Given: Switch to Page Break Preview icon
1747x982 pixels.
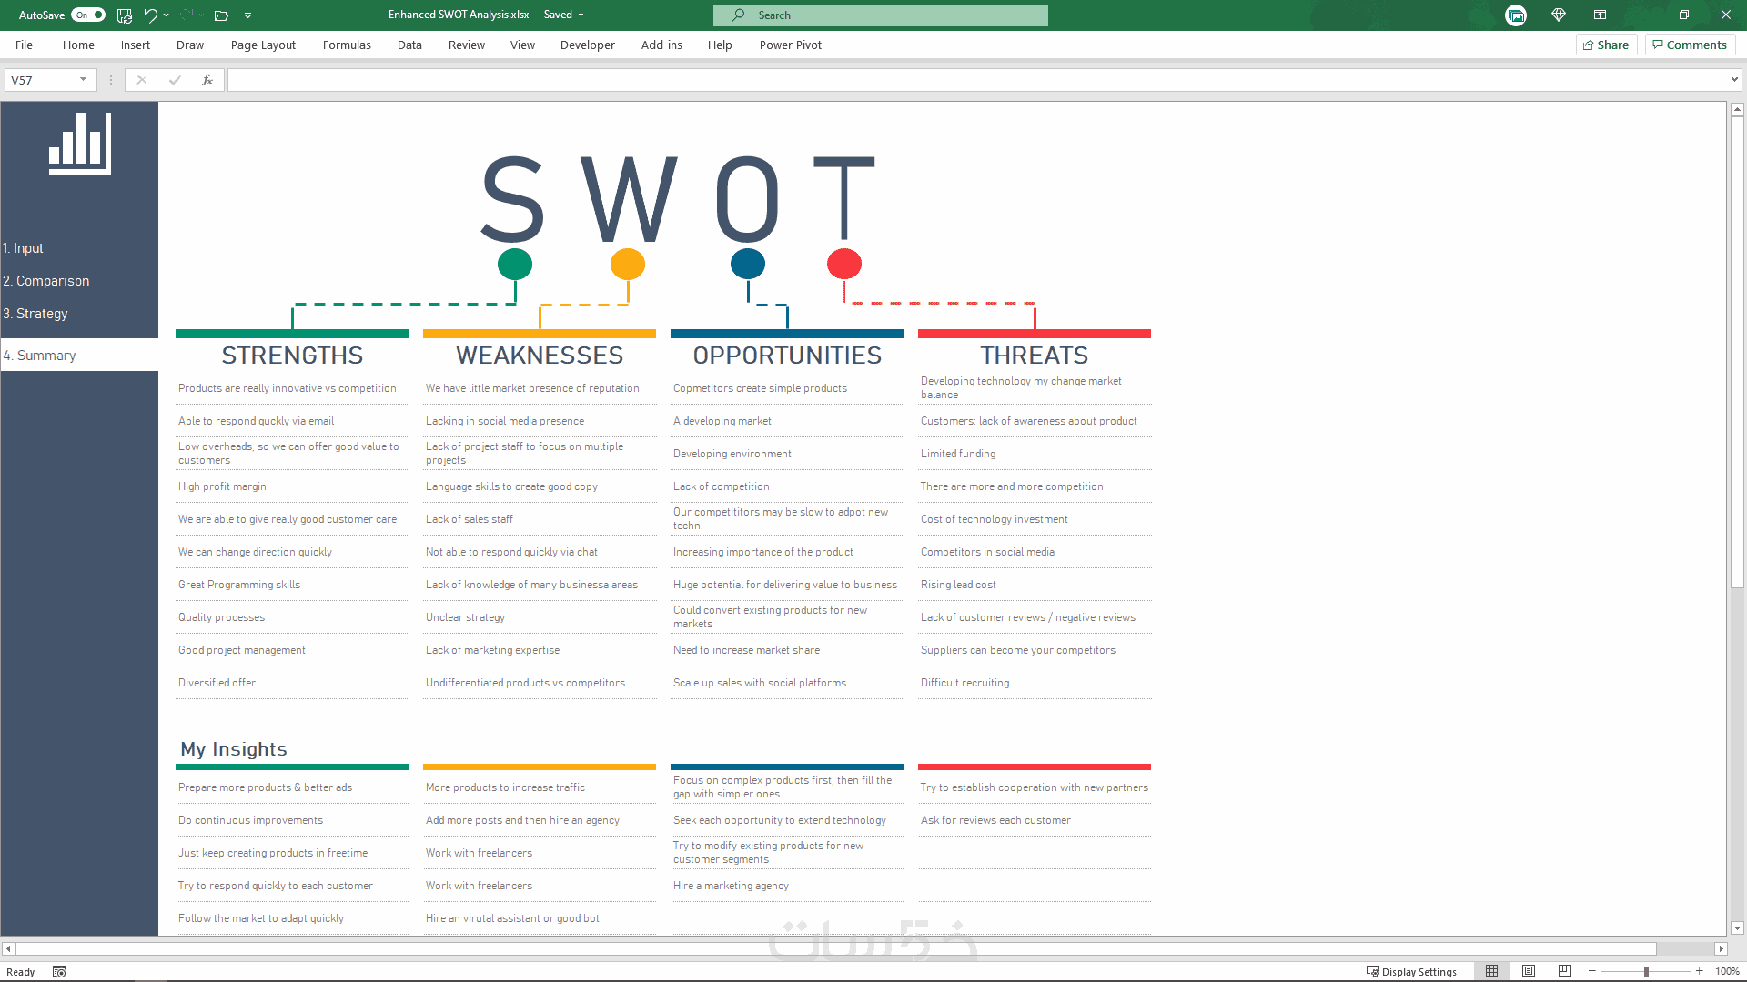Looking at the screenshot, I should pos(1565,971).
